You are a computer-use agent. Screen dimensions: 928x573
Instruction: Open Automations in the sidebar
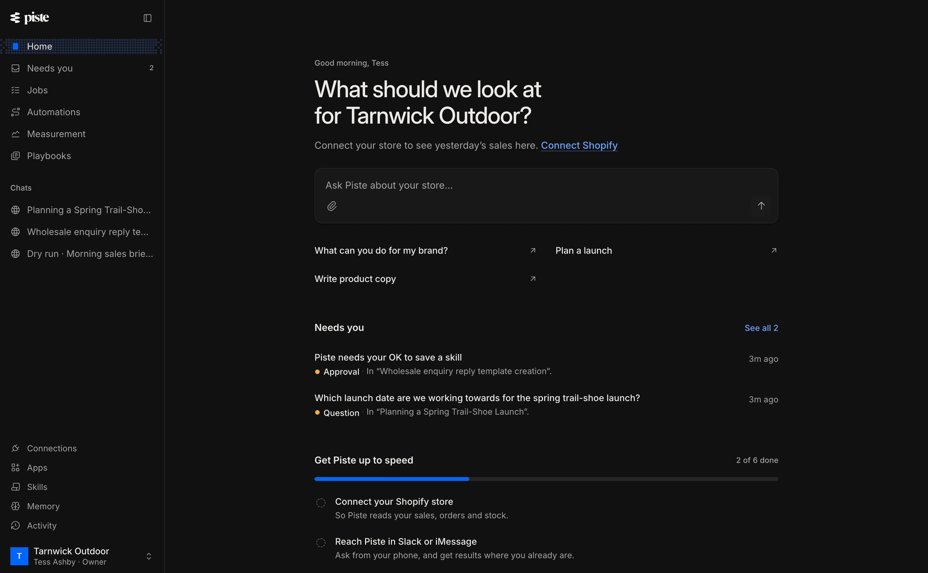tap(82, 112)
